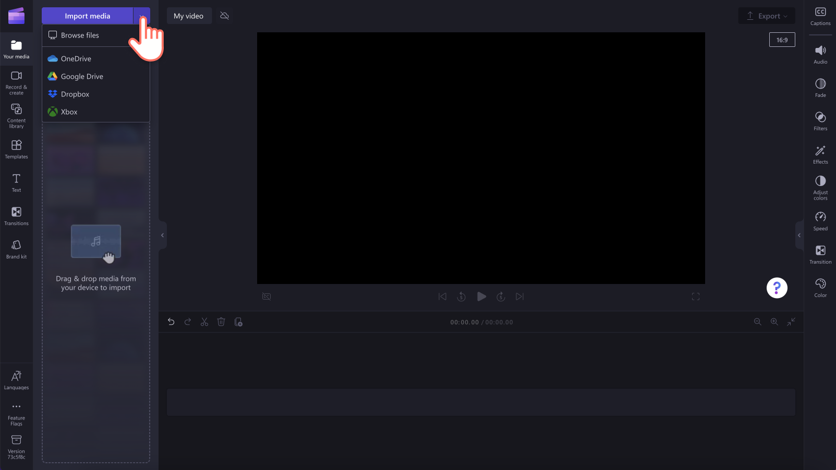836x470 pixels.
Task: Open the Export dropdown
Action: click(x=767, y=16)
